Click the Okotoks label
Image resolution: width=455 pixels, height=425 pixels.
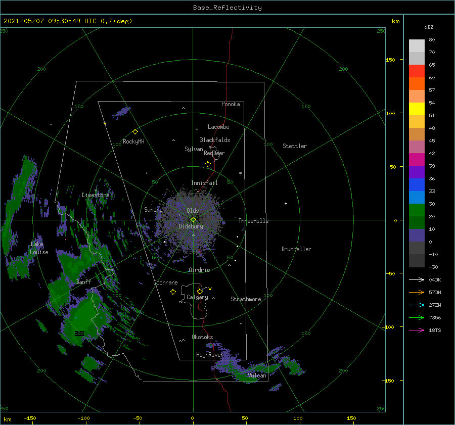(202, 337)
